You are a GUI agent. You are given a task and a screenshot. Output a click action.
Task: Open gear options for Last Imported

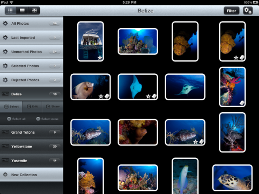click(x=5, y=38)
